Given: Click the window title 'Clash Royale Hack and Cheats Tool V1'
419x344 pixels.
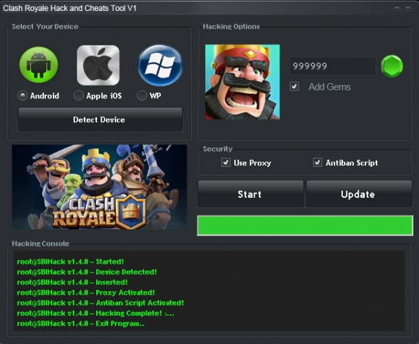Looking at the screenshot, I should (x=70, y=8).
